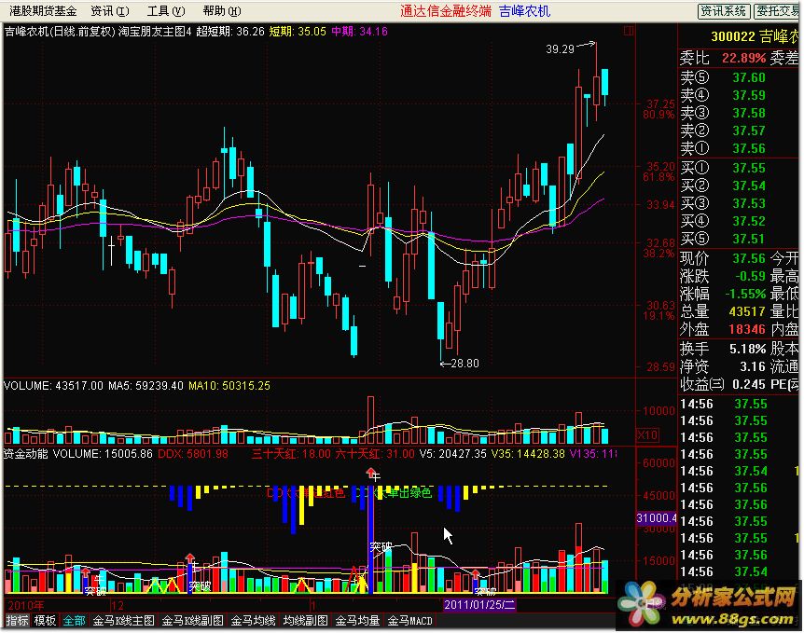
Task: Click the 委托交易 button
Action: 778,11
